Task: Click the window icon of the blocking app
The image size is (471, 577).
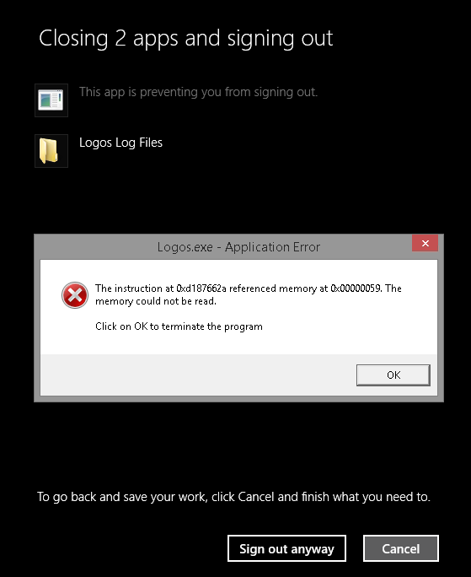Action: point(51,100)
